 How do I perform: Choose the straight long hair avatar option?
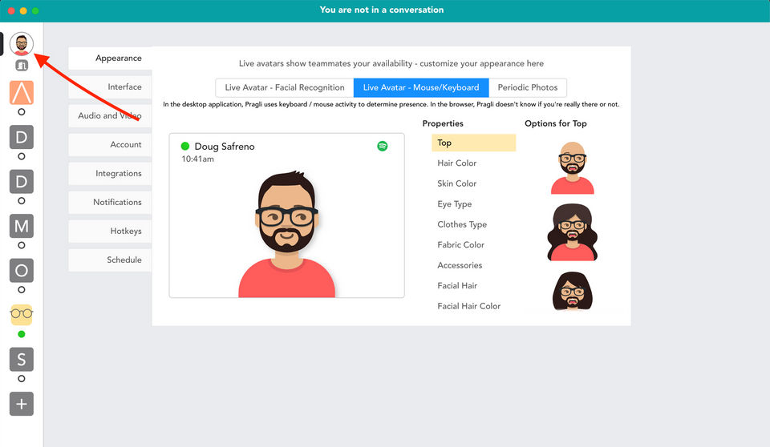pyautogui.click(x=573, y=291)
